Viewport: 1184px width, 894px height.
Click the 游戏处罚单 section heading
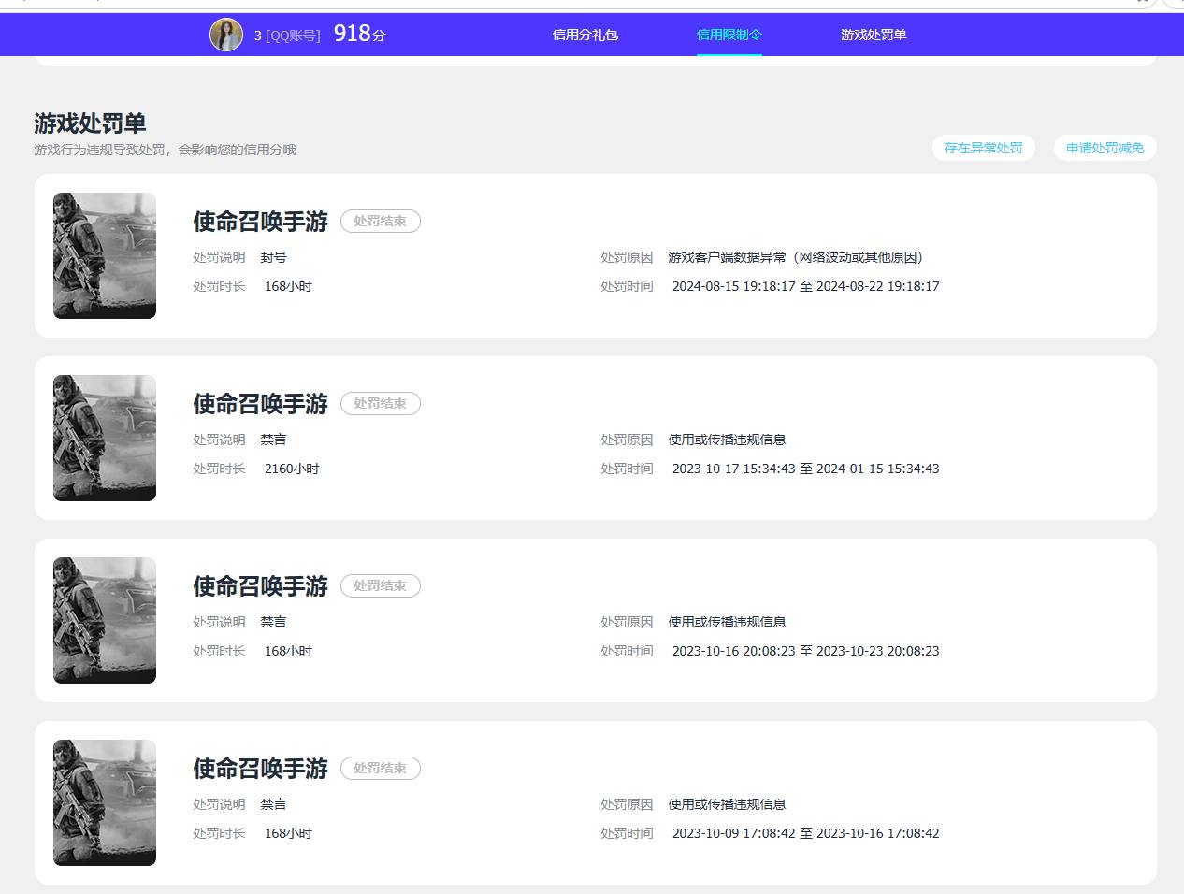coord(90,123)
